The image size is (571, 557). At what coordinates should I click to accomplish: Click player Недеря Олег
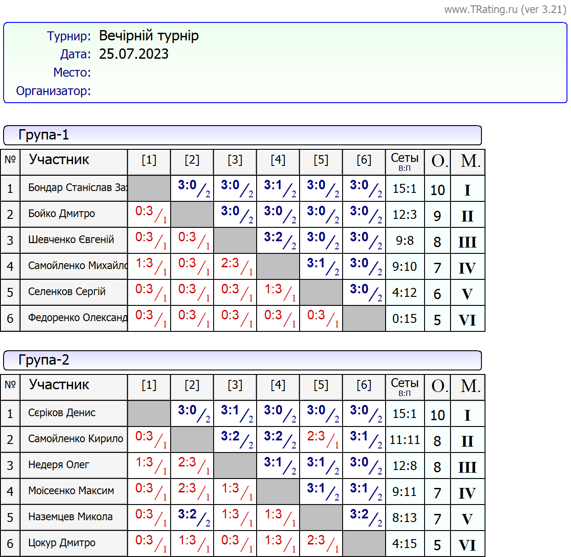click(59, 465)
